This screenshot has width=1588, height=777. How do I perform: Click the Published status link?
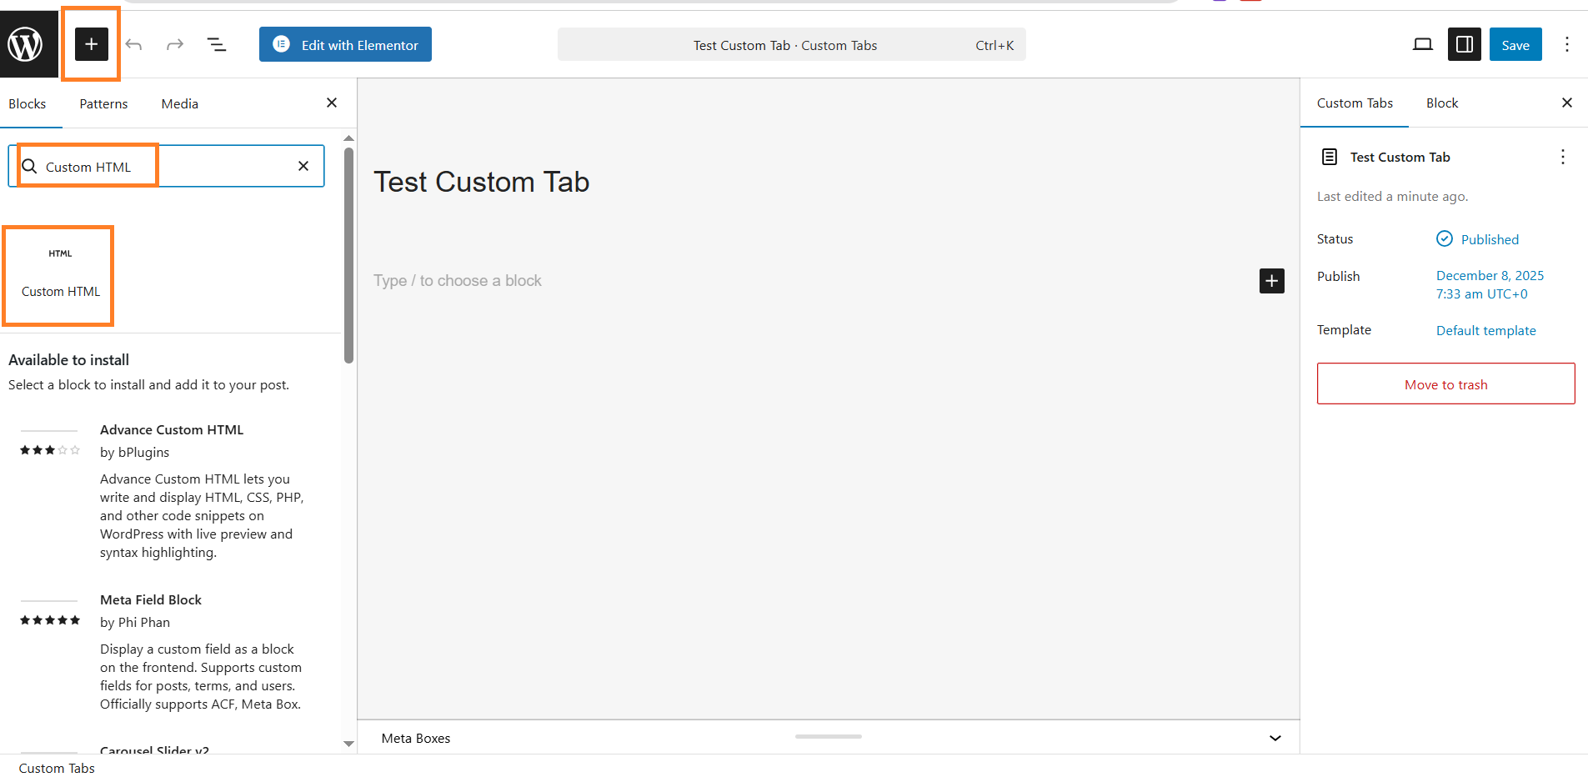pos(1489,239)
